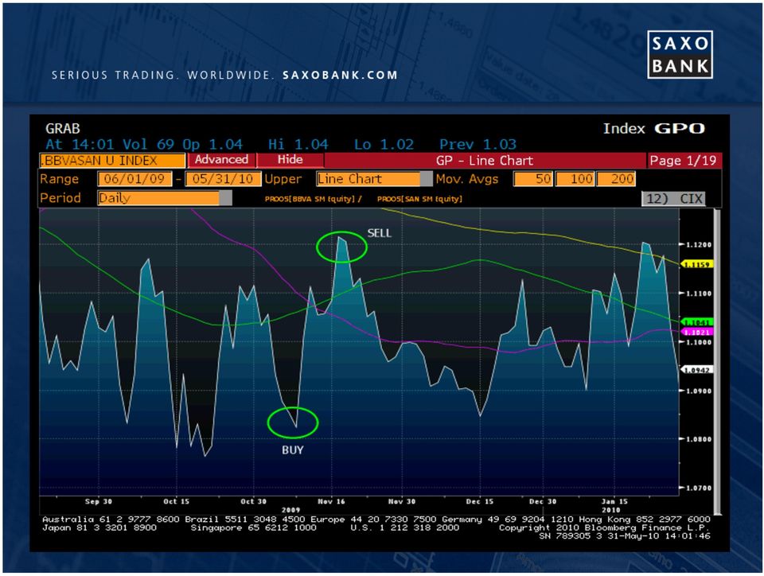Click the 1.0900 price axis label

[699, 391]
